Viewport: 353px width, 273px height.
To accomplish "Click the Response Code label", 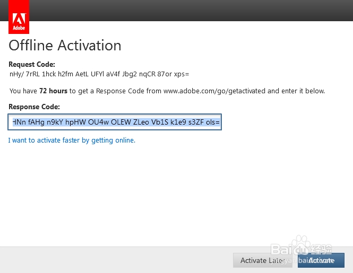I will point(34,107).
